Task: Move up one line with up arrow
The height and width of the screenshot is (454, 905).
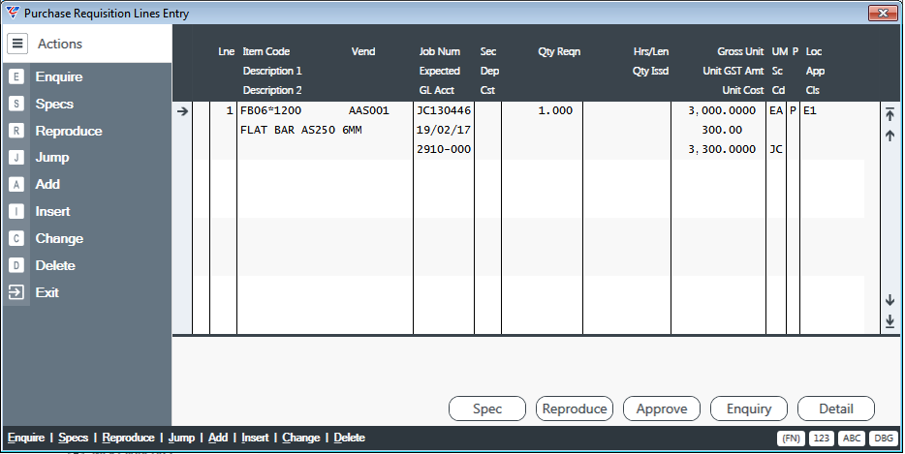Action: 889,136
